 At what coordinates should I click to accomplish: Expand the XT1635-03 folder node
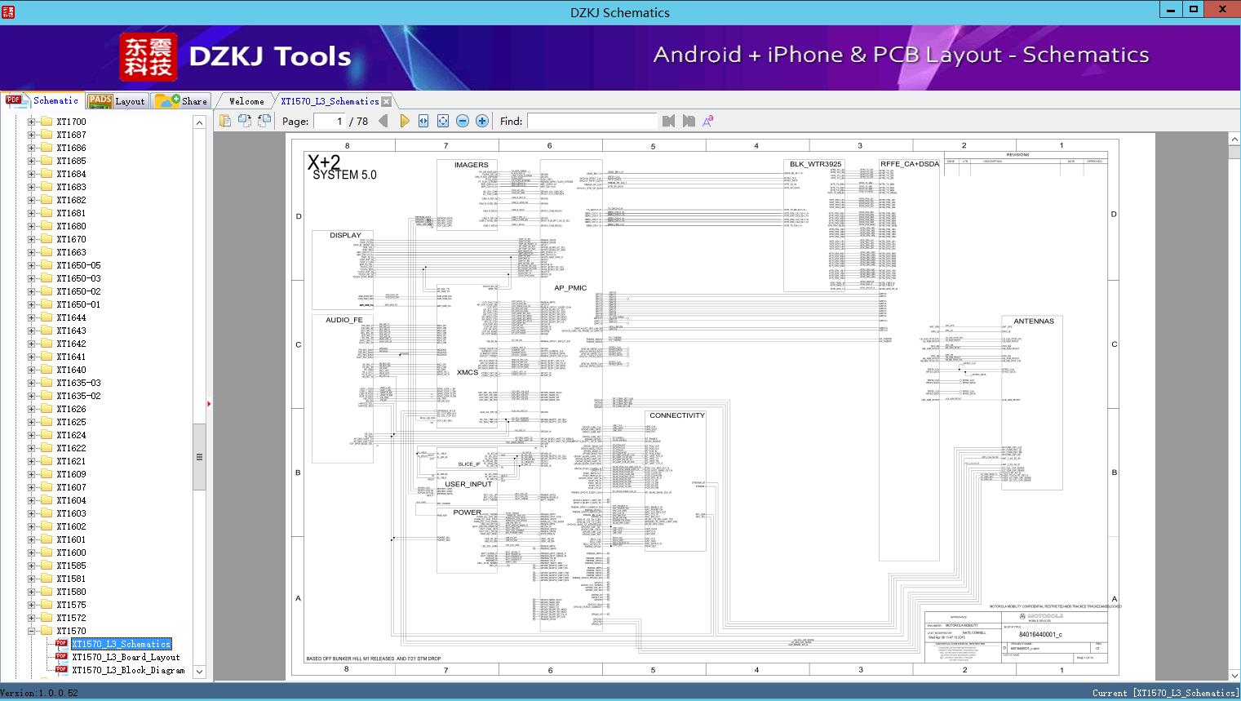[32, 383]
